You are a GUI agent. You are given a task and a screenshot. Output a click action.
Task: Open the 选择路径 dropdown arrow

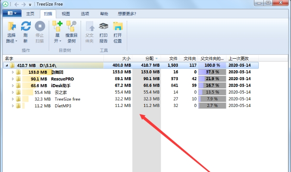click(16, 41)
